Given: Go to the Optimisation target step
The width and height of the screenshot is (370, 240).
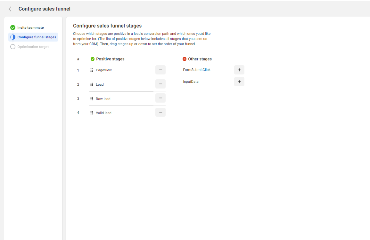Looking at the screenshot, I should point(33,47).
